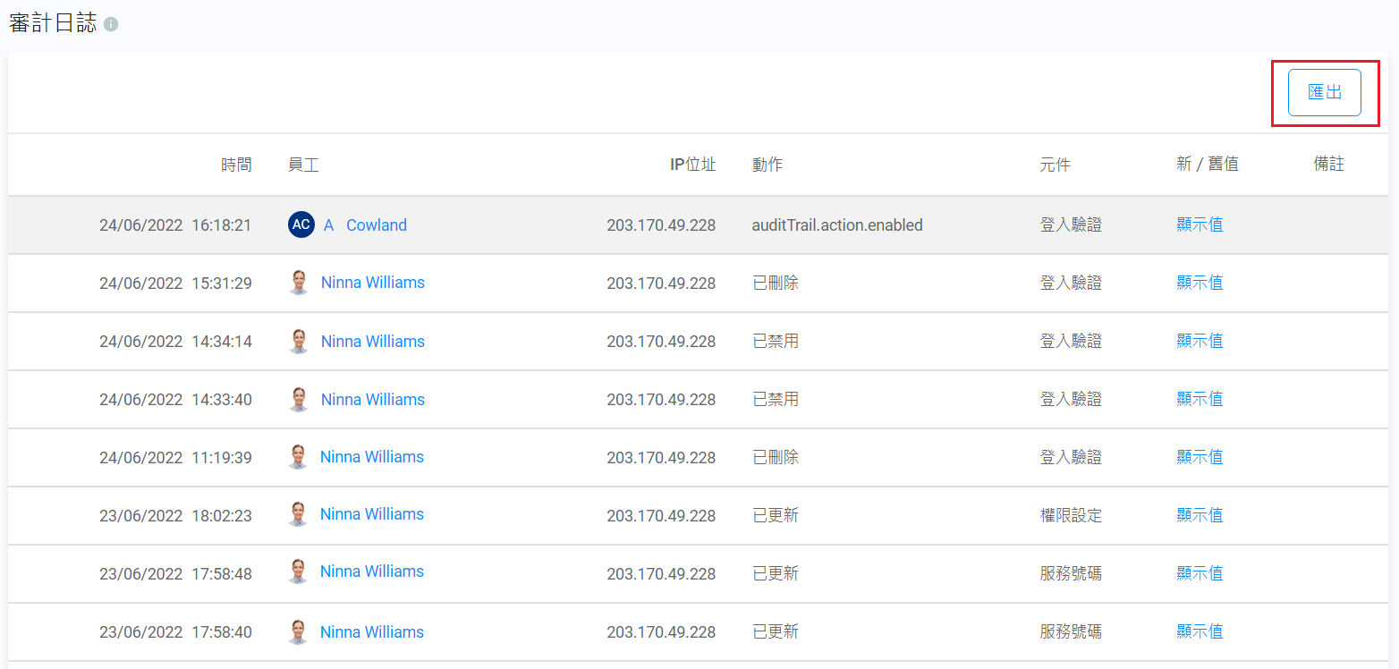Select the timestamp 24/06/2022 14:34:14
This screenshot has height=669, width=1399.
tap(175, 342)
